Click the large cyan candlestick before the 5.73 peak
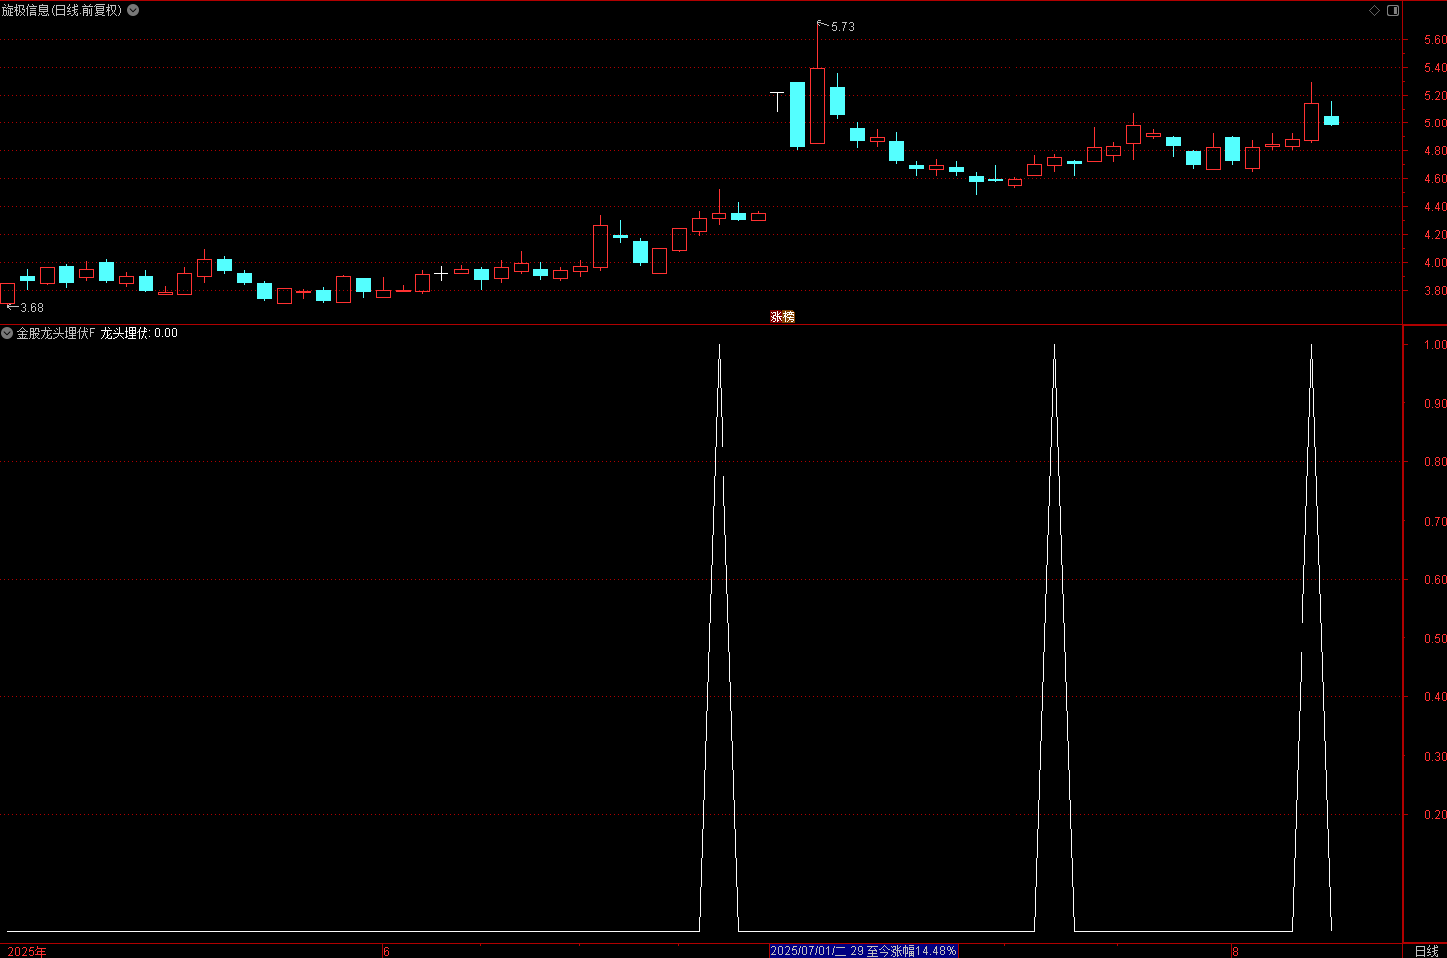 coord(797,115)
